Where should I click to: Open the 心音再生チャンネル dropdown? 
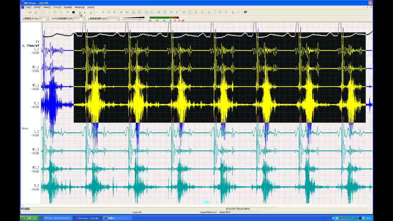tap(47, 19)
